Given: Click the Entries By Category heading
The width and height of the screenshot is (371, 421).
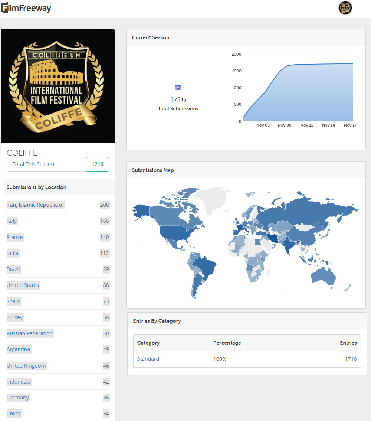Looking at the screenshot, I should pyautogui.click(x=157, y=321).
